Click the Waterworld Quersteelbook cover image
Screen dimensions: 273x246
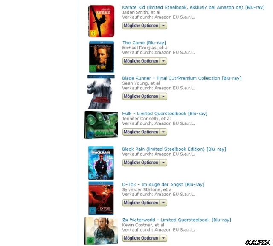(x=101, y=231)
